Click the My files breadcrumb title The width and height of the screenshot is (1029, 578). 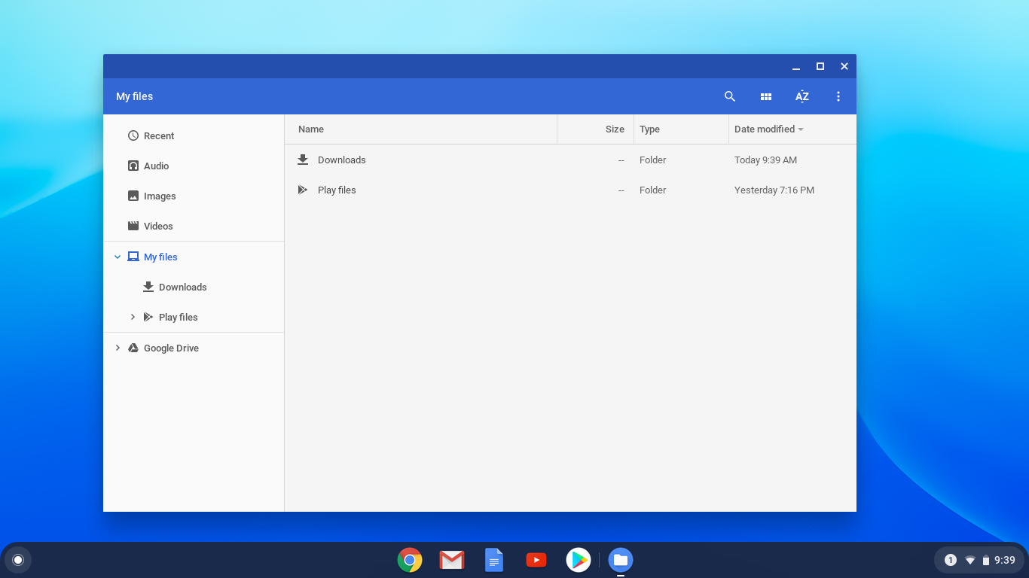(135, 96)
